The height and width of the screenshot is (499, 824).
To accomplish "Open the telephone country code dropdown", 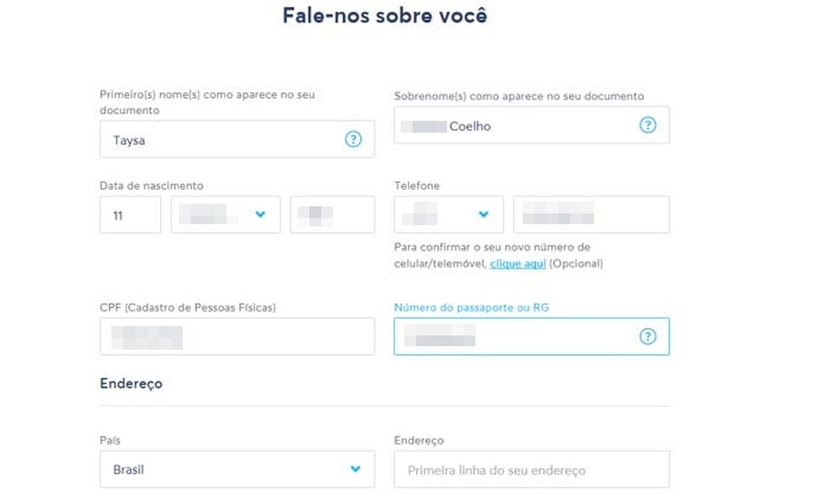I will (x=449, y=214).
